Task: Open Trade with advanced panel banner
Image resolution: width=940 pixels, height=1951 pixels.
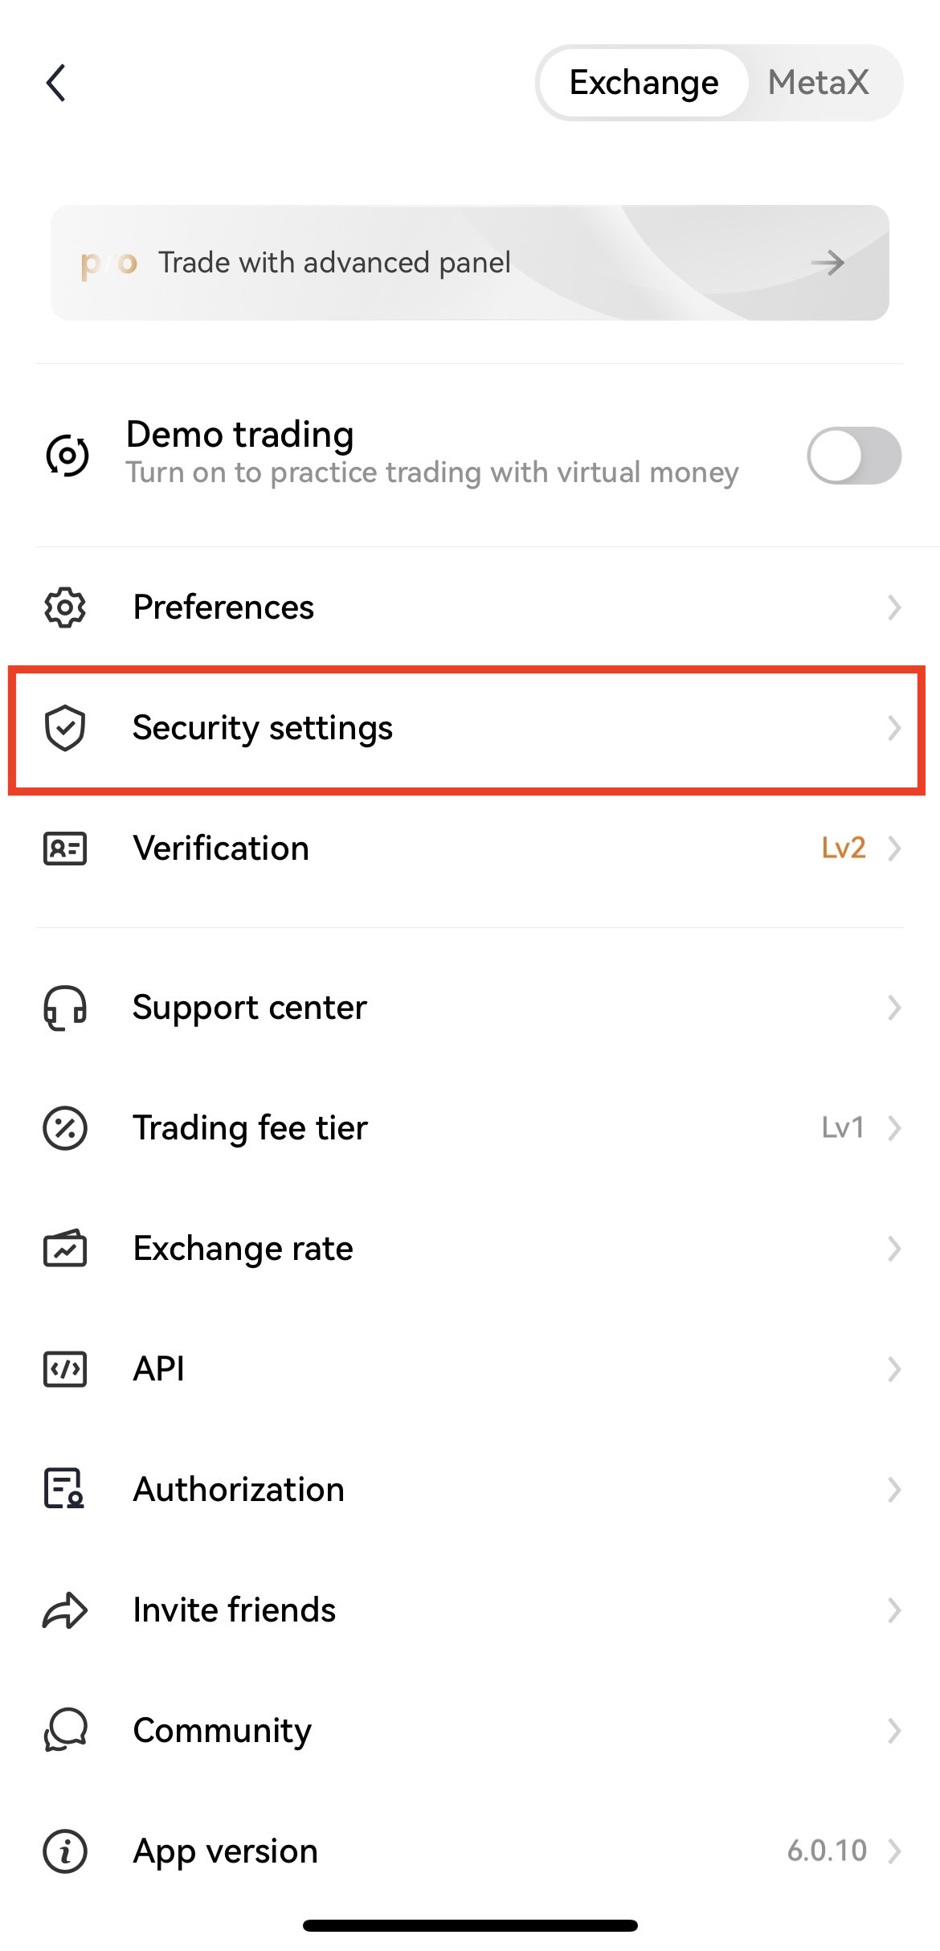Action: tap(470, 263)
